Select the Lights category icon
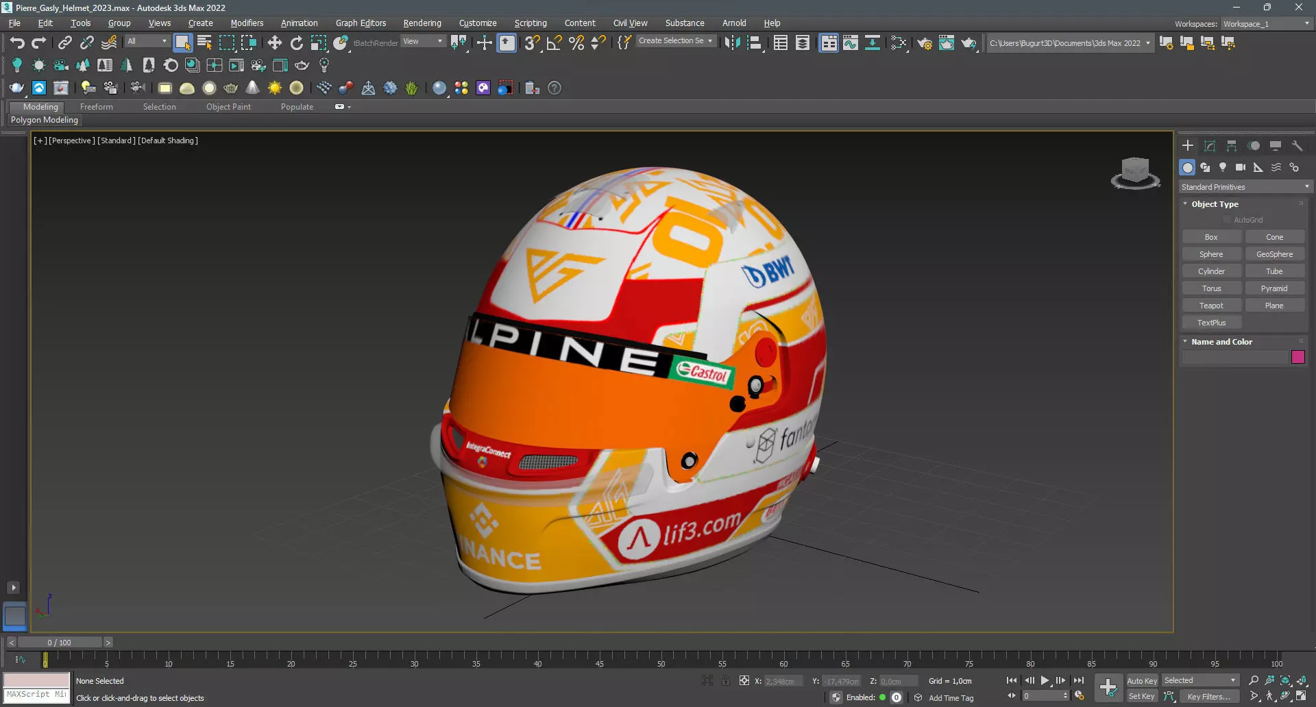Viewport: 1316px width, 707px height. click(1223, 168)
